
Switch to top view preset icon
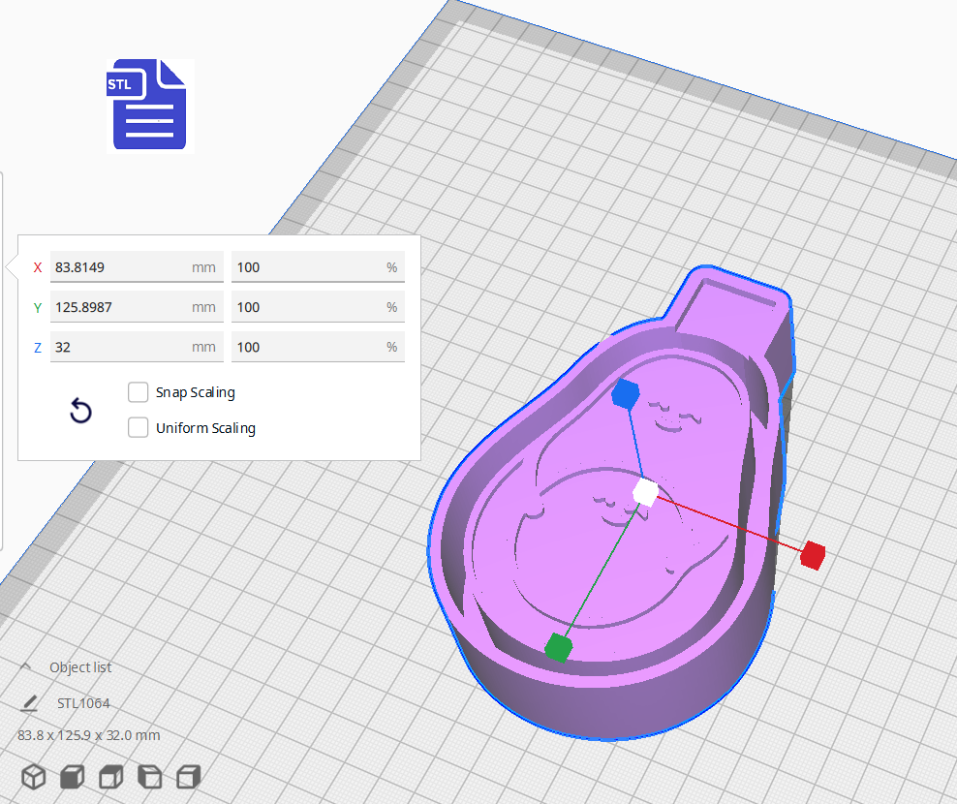[109, 776]
